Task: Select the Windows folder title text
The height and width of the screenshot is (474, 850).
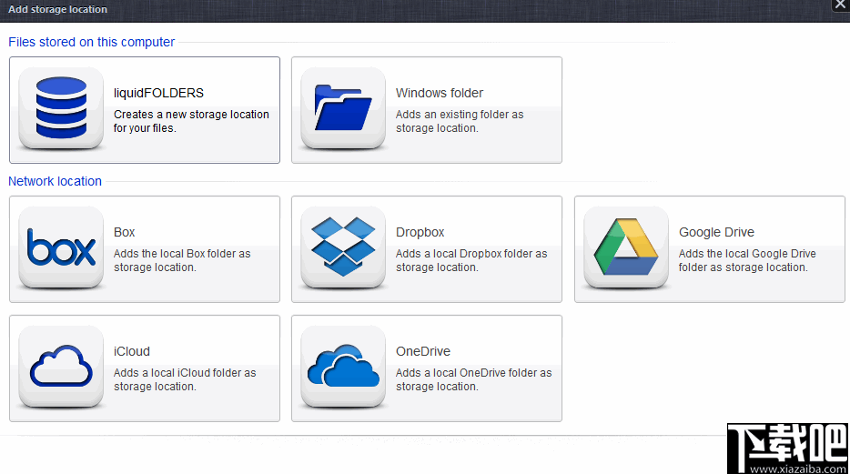Action: (439, 93)
